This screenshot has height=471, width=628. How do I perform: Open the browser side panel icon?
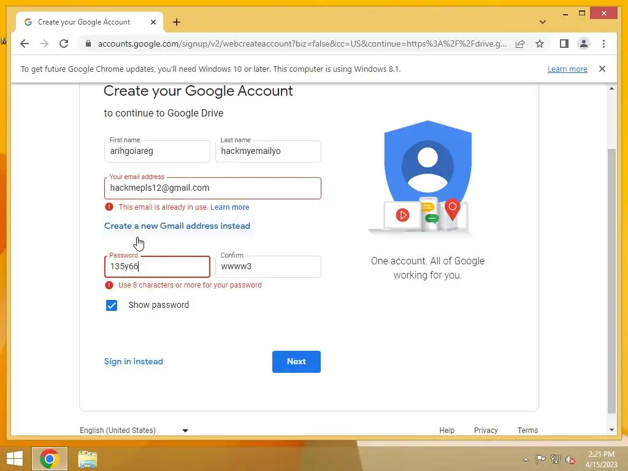(564, 44)
